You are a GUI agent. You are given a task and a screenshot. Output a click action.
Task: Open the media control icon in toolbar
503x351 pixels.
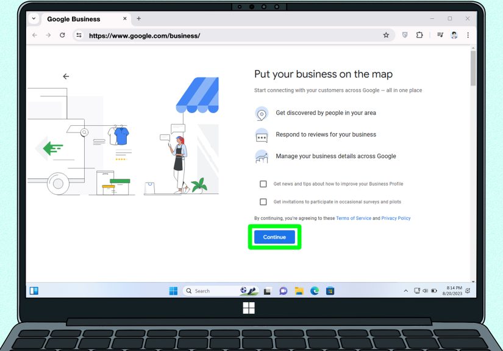(x=440, y=35)
